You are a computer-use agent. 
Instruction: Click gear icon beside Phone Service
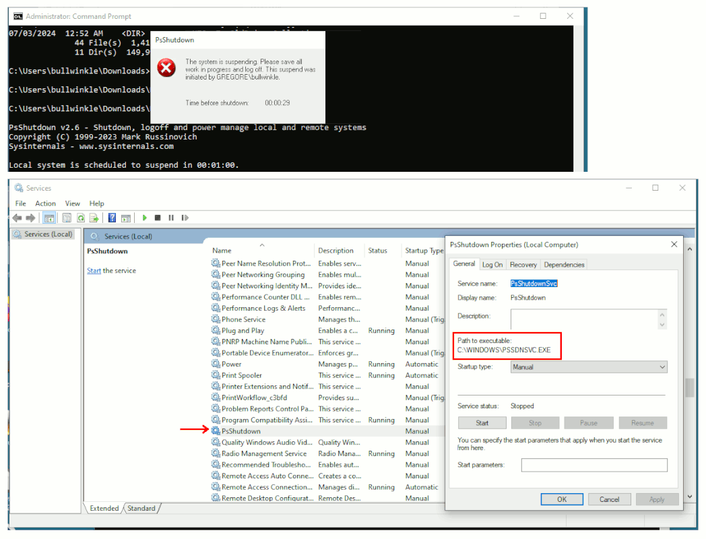point(216,319)
